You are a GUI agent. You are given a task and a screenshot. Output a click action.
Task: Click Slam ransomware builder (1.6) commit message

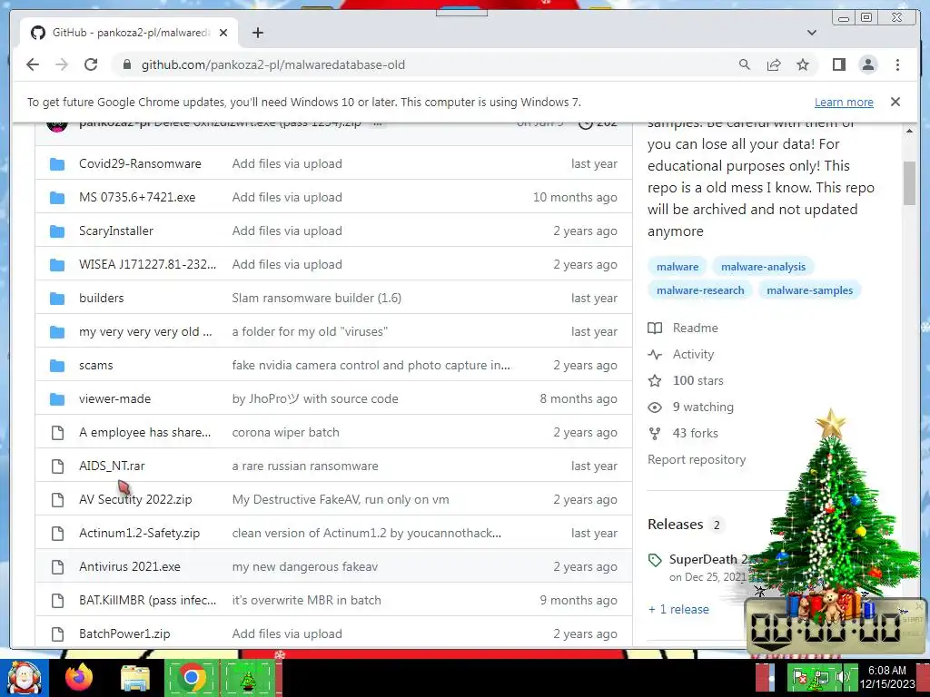pos(317,298)
